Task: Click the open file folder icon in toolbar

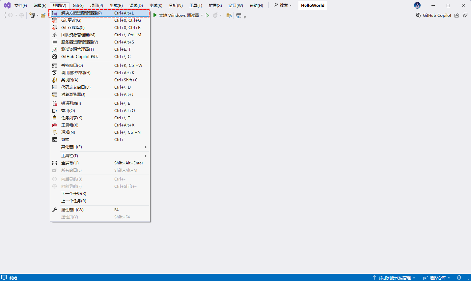Action: [x=43, y=15]
